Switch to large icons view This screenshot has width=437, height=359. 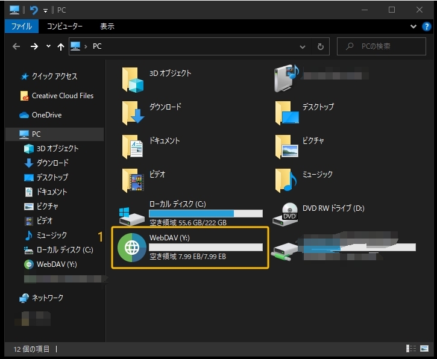(x=424, y=349)
